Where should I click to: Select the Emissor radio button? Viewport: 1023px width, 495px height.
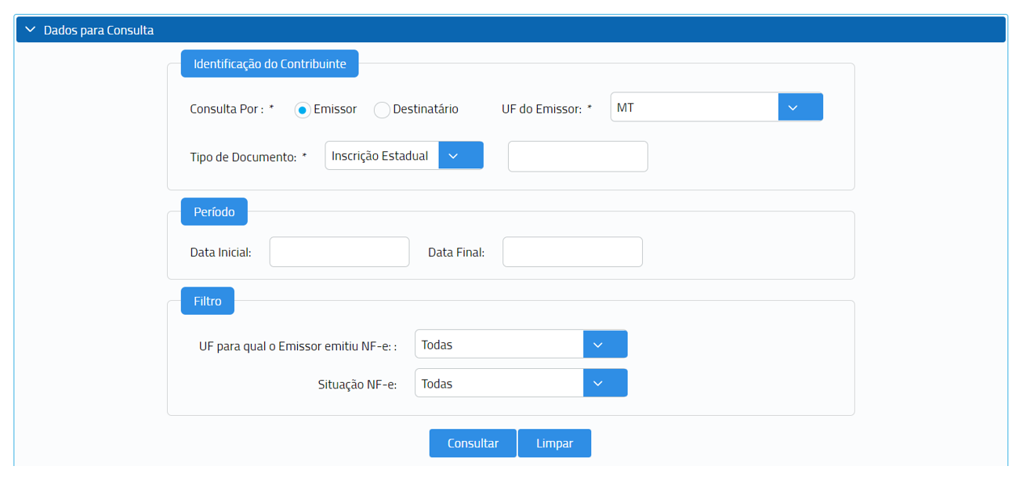303,110
